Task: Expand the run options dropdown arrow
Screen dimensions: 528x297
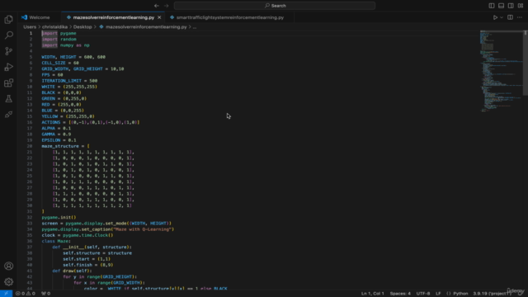Action: pos(502,17)
